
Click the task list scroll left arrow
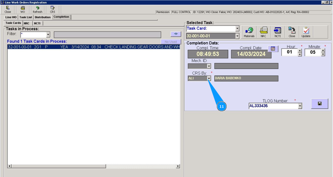10,166
